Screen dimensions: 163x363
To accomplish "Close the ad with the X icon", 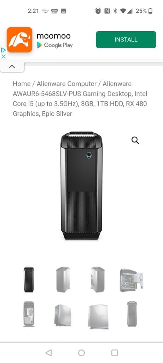I will click(x=3, y=56).
